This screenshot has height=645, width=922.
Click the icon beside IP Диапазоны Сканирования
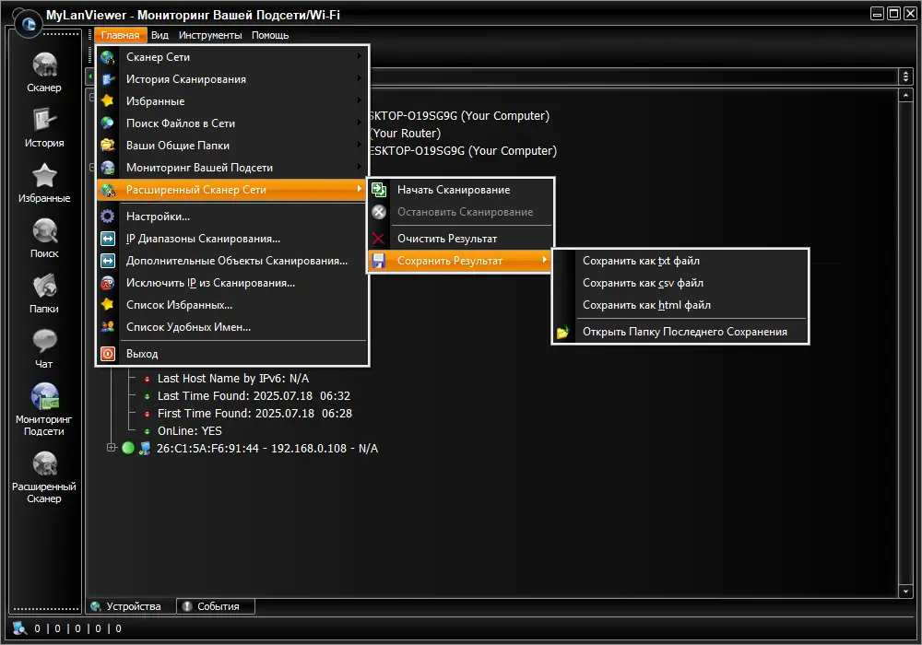pos(108,239)
